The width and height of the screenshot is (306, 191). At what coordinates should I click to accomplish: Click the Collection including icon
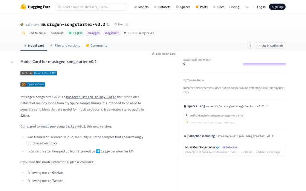tap(185, 136)
